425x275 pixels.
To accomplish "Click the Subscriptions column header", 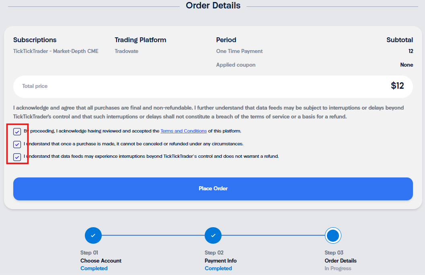I will tap(35, 40).
